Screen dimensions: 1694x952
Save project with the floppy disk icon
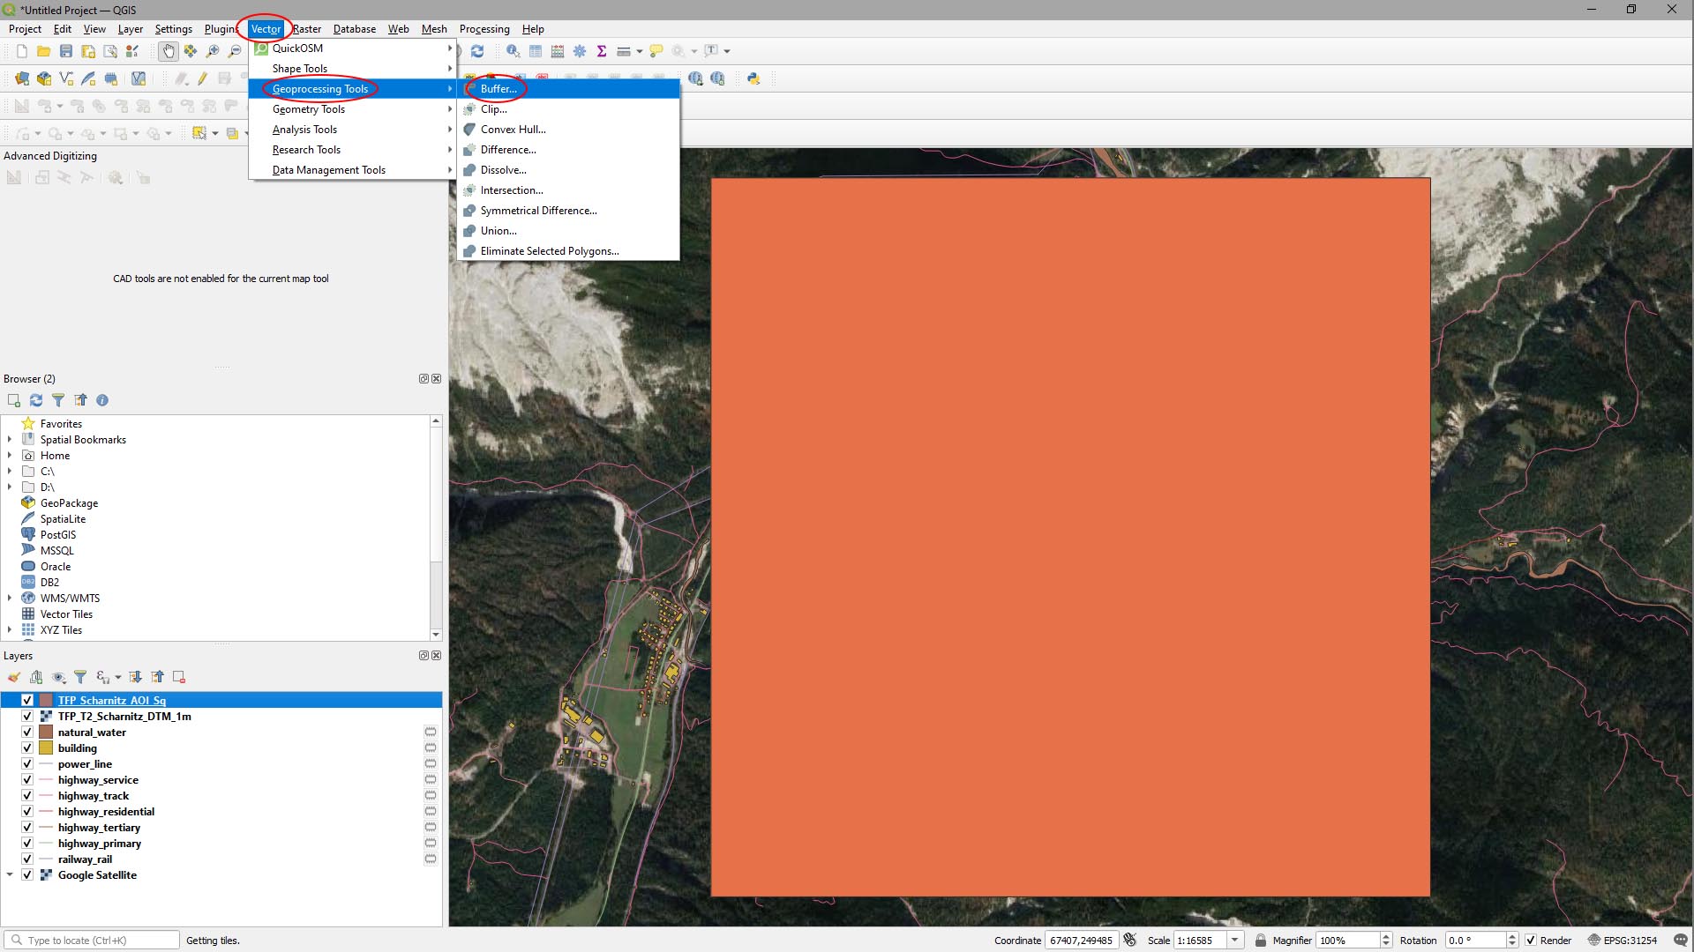[x=66, y=51]
